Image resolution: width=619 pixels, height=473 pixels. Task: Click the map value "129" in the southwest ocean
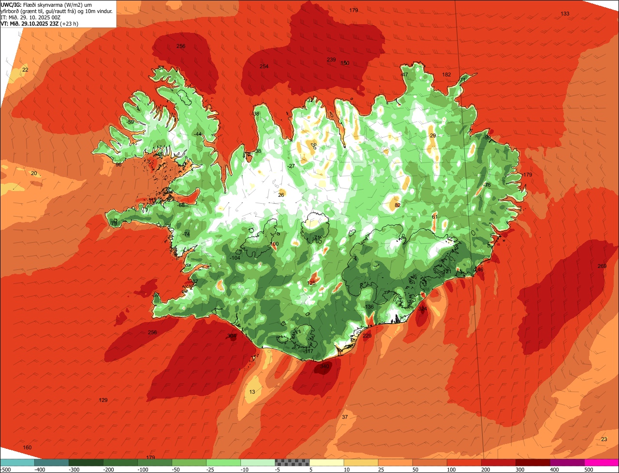(x=103, y=400)
